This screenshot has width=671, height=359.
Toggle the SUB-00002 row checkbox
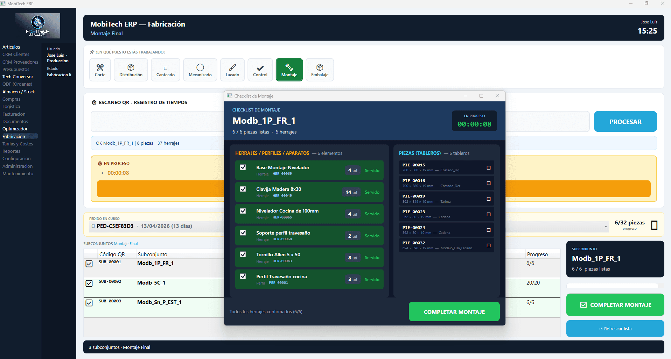pos(89,283)
